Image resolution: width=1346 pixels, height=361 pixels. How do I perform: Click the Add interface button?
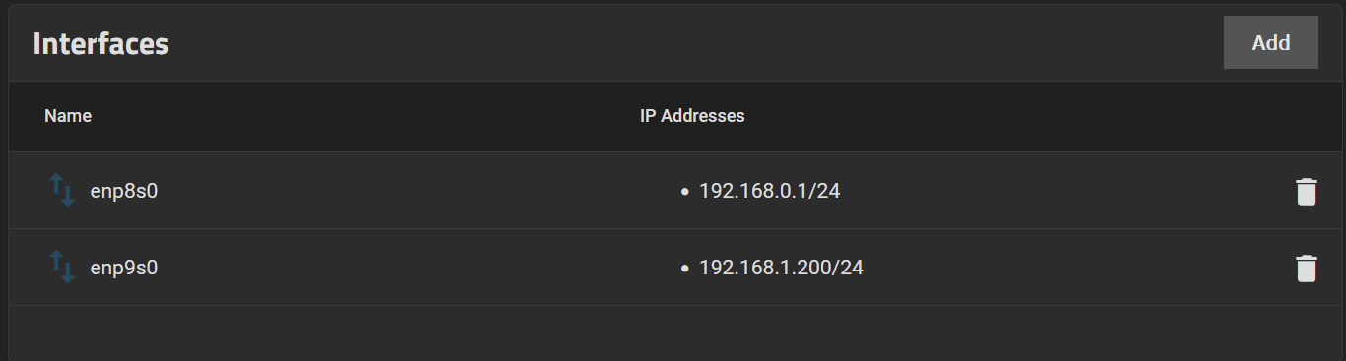(1270, 43)
